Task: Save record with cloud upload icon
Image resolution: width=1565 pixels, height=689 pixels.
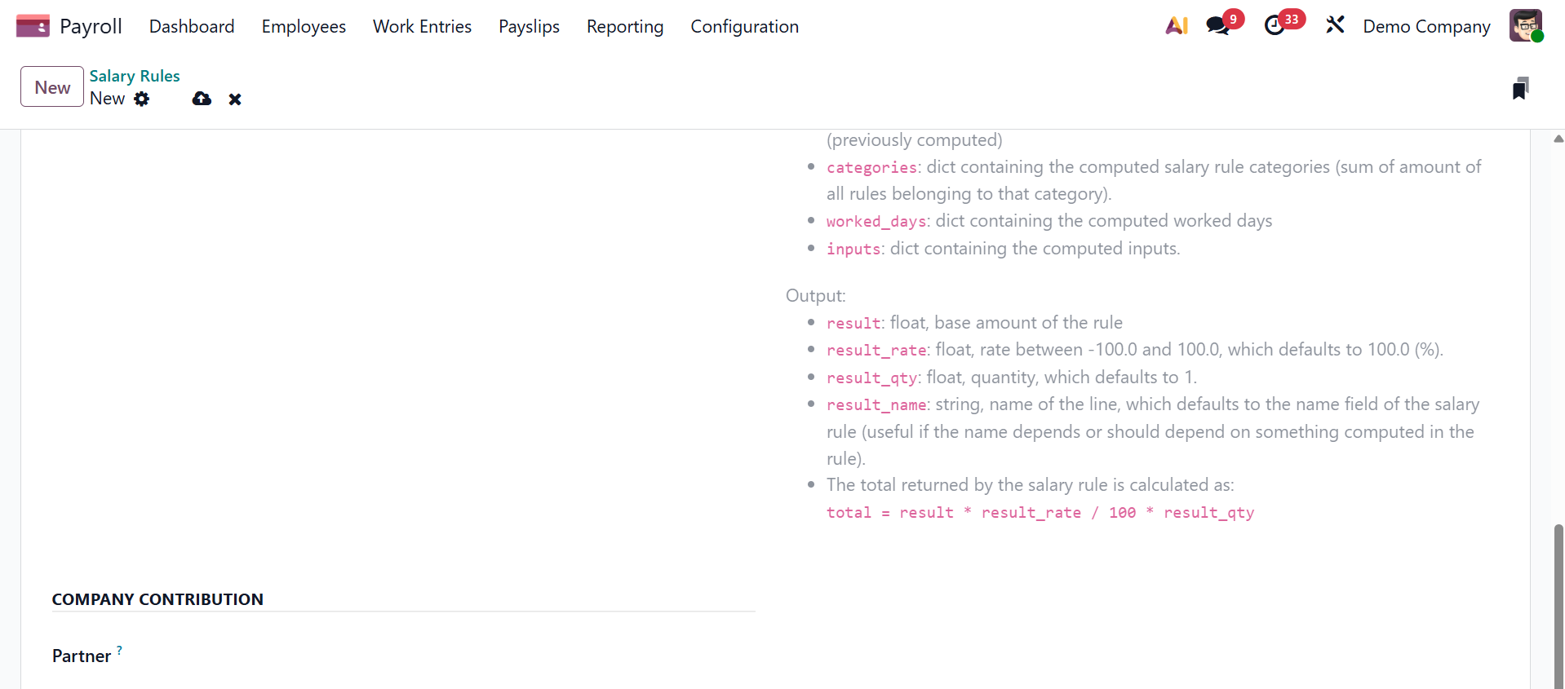Action: [x=202, y=99]
